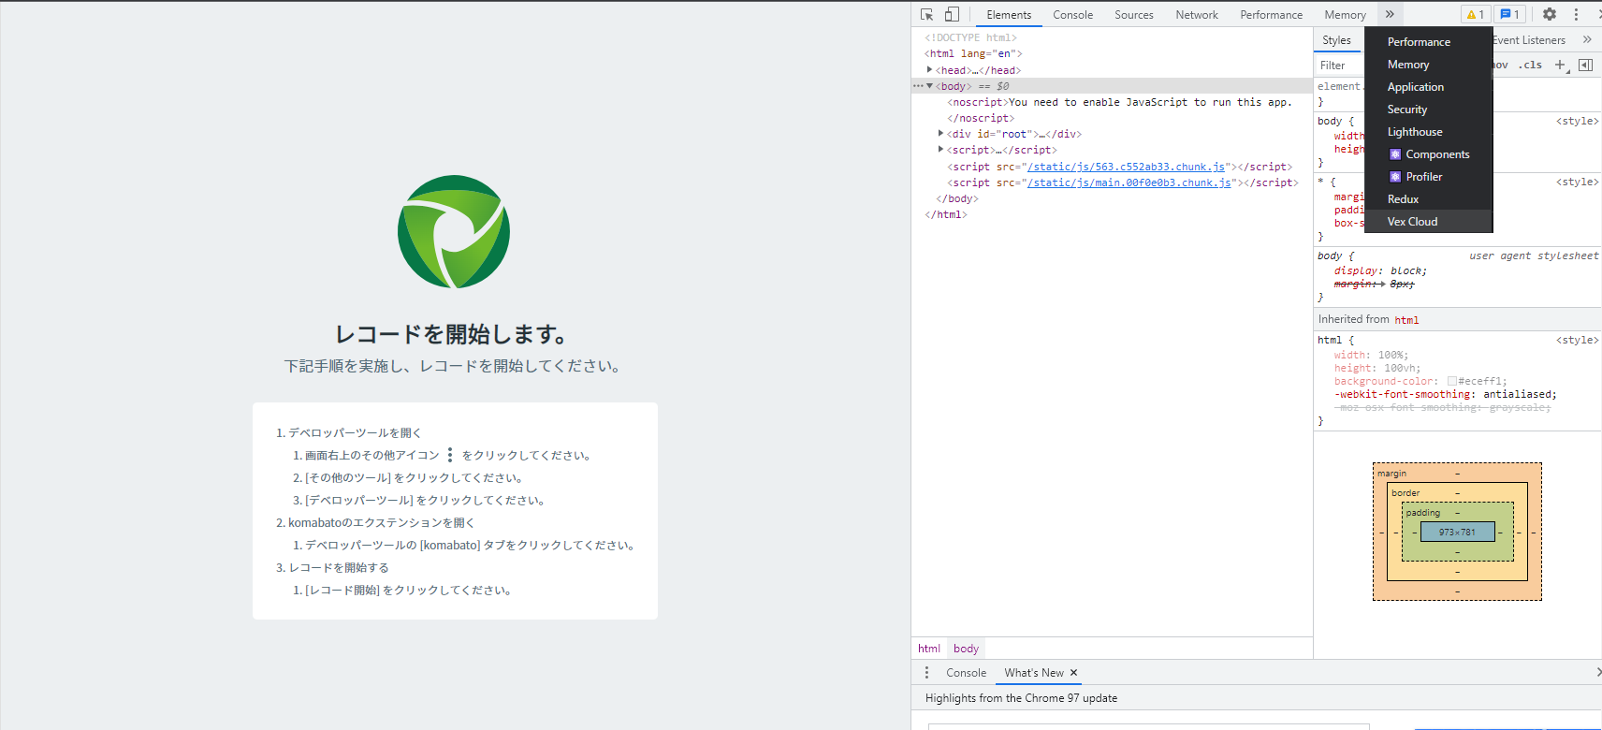Select Vex Cloud in the overflow menu
Image resolution: width=1602 pixels, height=730 pixels.
tap(1428, 222)
